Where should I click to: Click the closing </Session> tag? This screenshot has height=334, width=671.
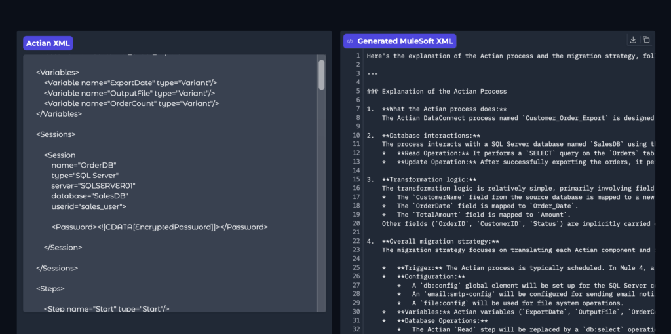tap(63, 248)
